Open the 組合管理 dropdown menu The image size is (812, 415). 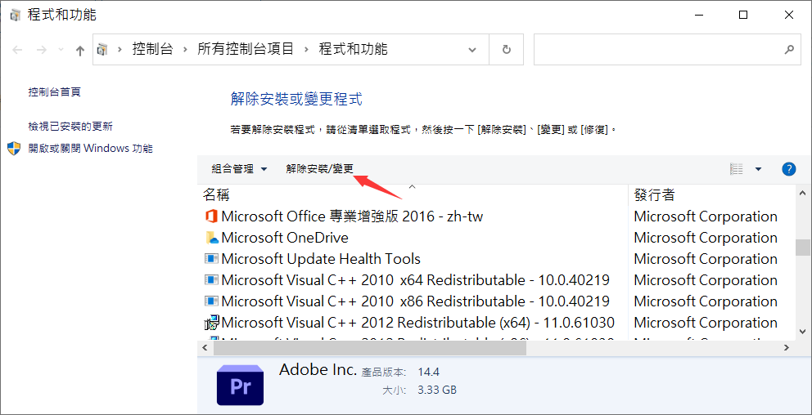coord(239,168)
